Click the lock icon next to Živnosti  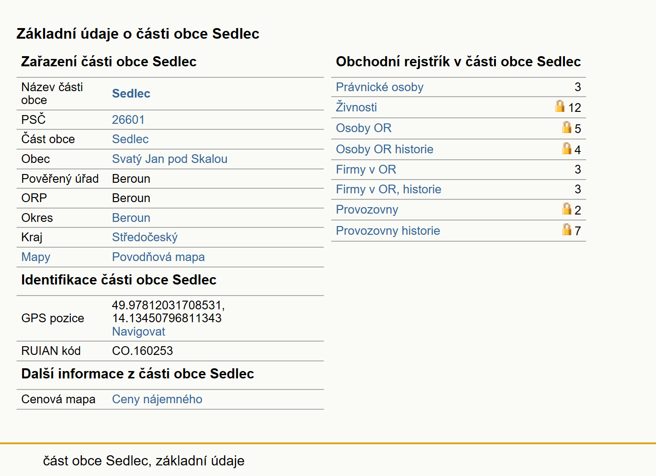(559, 106)
